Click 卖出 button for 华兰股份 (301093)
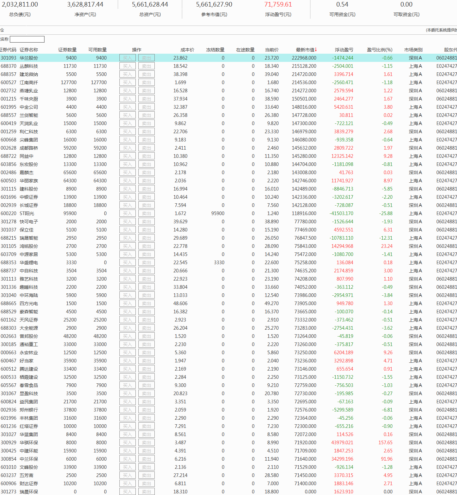The height and width of the screenshot is (495, 457). [x=147, y=58]
